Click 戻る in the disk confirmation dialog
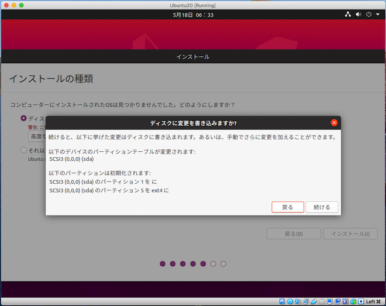 point(288,207)
